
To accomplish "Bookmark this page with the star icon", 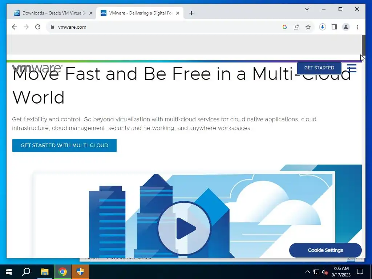I will tap(308, 27).
